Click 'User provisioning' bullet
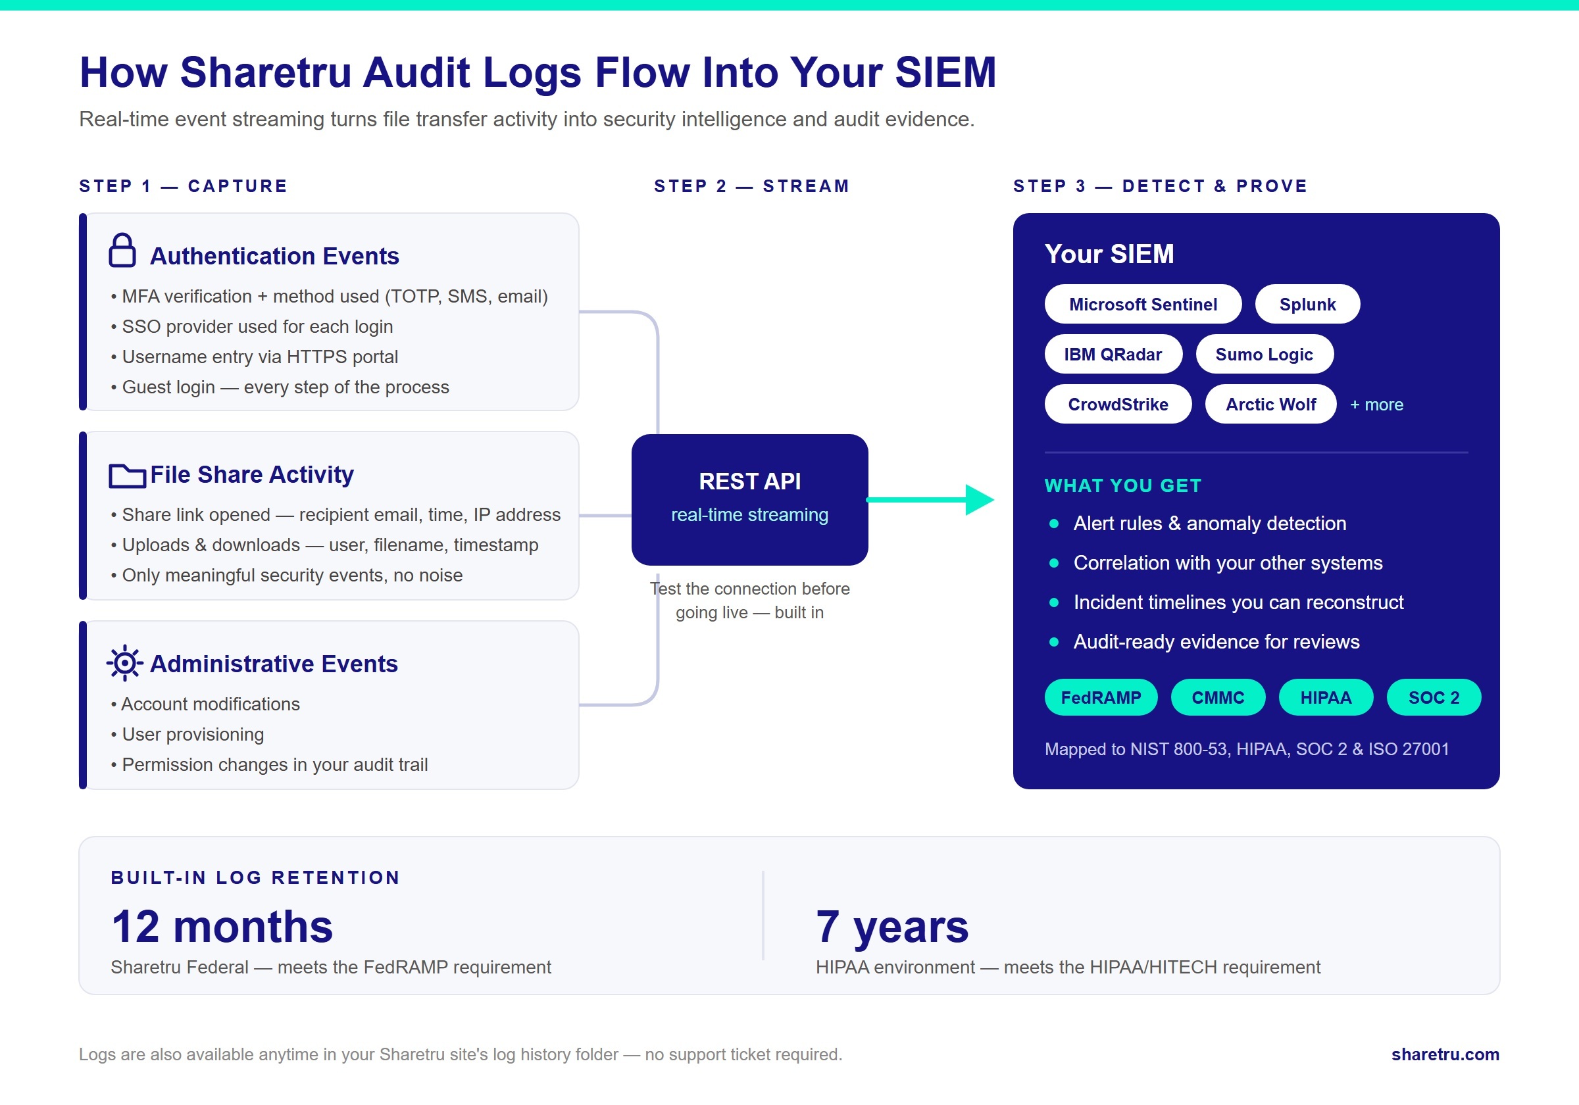This screenshot has width=1579, height=1105. pos(187,735)
